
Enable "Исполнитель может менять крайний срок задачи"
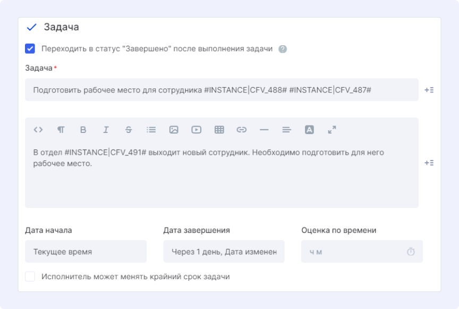coord(30,277)
